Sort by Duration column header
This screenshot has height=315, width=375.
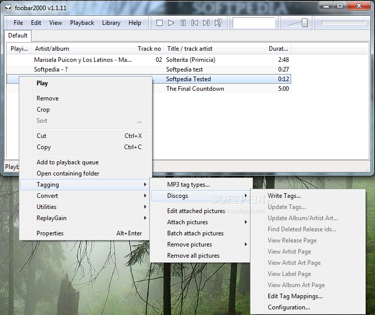pos(278,49)
